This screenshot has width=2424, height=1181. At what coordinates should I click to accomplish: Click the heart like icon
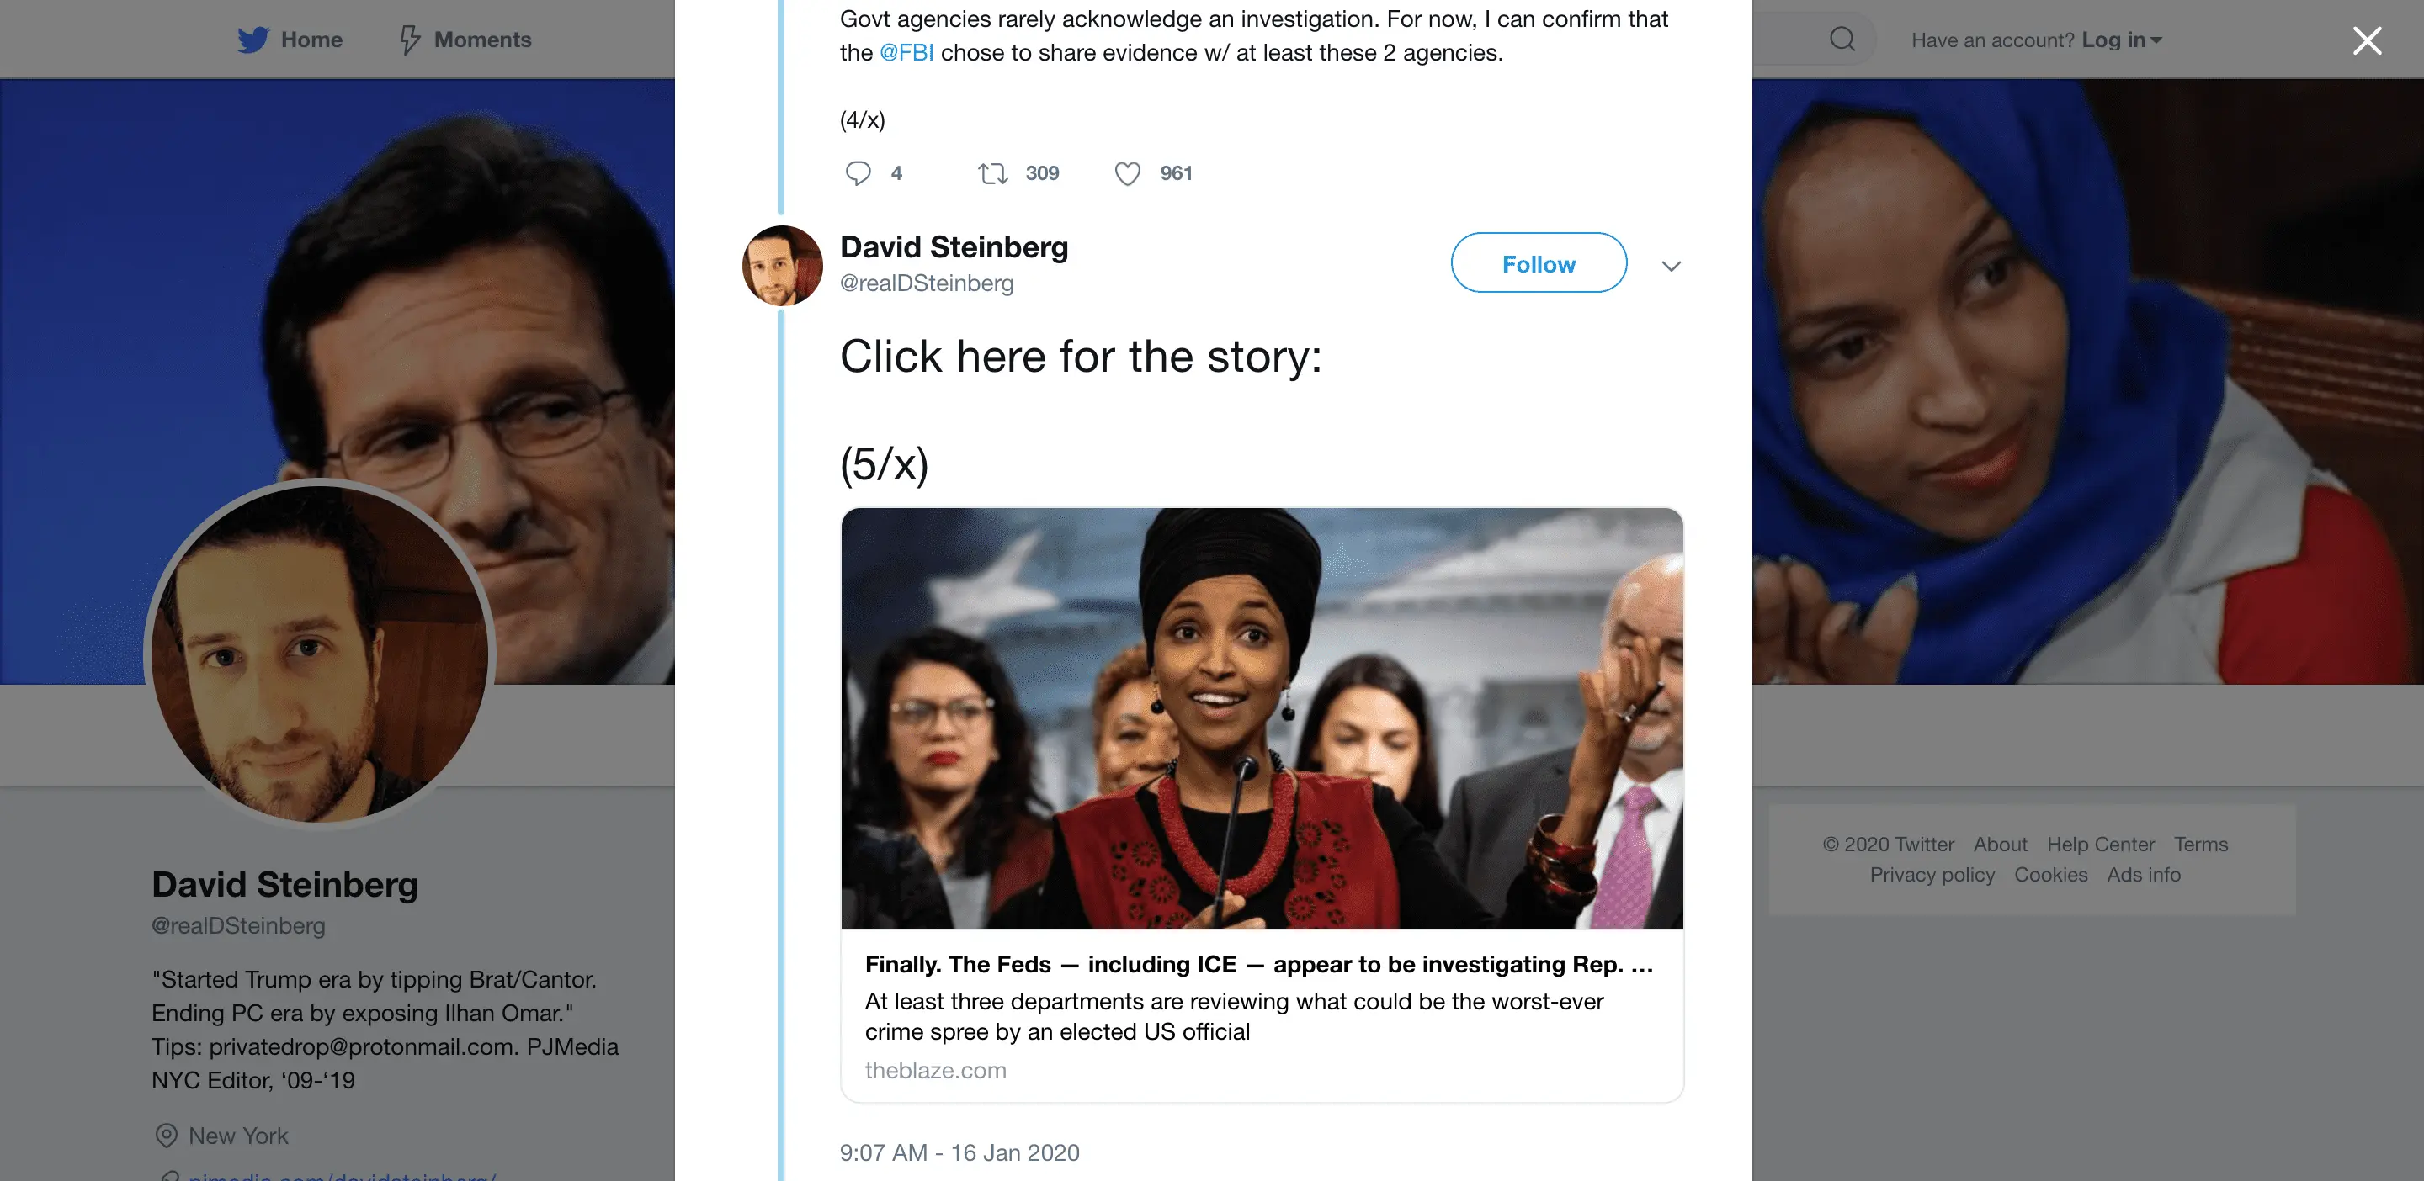coord(1126,173)
